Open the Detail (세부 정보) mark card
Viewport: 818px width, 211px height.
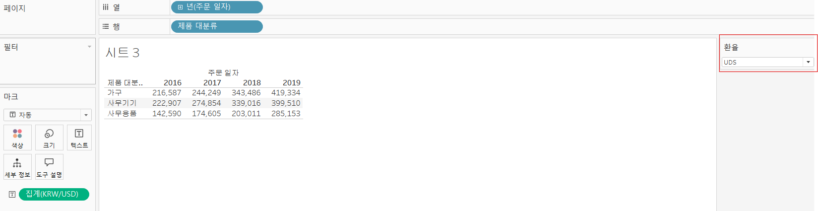click(17, 167)
